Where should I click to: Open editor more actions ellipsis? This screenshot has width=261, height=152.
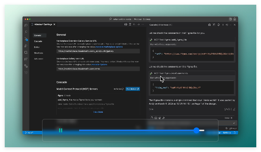(143, 24)
